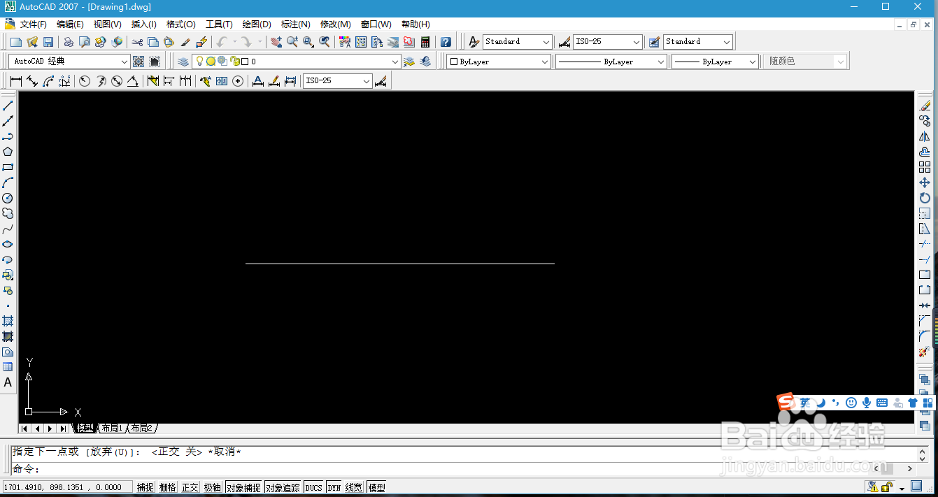The image size is (938, 497).
Task: Open the 绘图(D) menu
Action: 257,24
